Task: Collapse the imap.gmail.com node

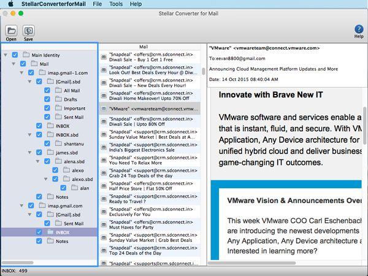Action: (21, 206)
